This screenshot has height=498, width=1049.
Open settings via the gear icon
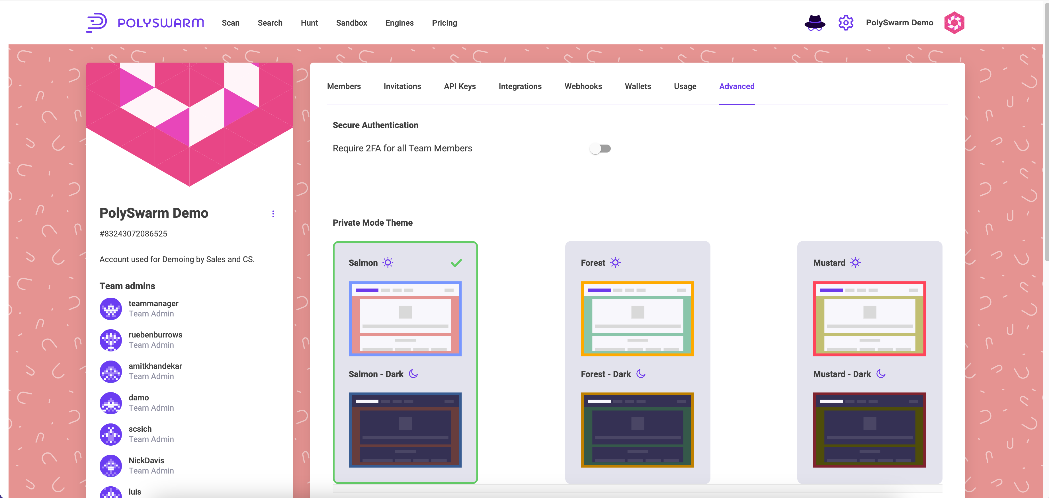pyautogui.click(x=845, y=23)
